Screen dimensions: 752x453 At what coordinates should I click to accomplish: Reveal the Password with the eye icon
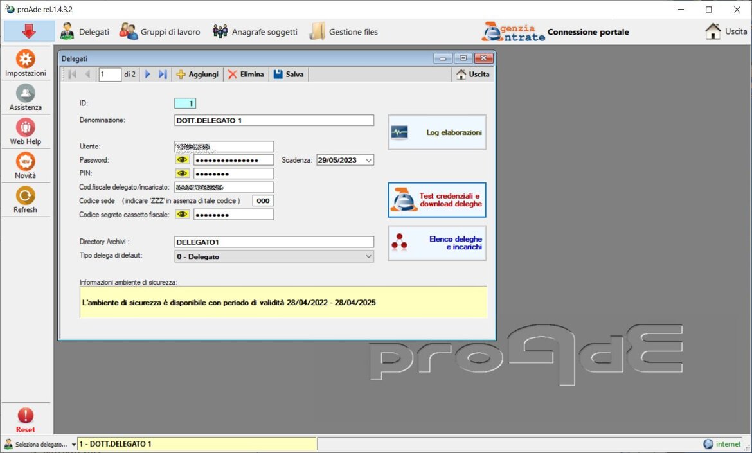tap(183, 160)
